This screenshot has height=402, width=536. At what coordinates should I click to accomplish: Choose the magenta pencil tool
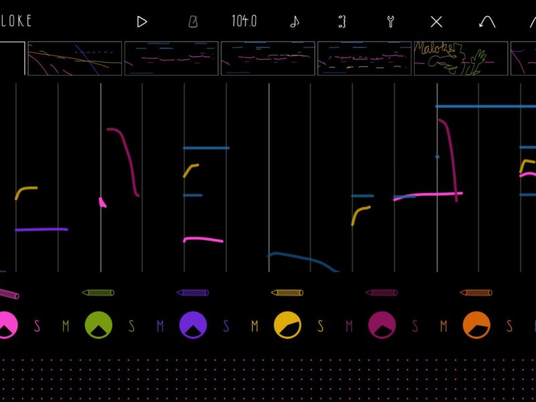[x=382, y=293]
